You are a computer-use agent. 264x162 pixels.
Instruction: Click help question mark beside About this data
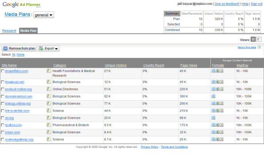tap(259, 47)
